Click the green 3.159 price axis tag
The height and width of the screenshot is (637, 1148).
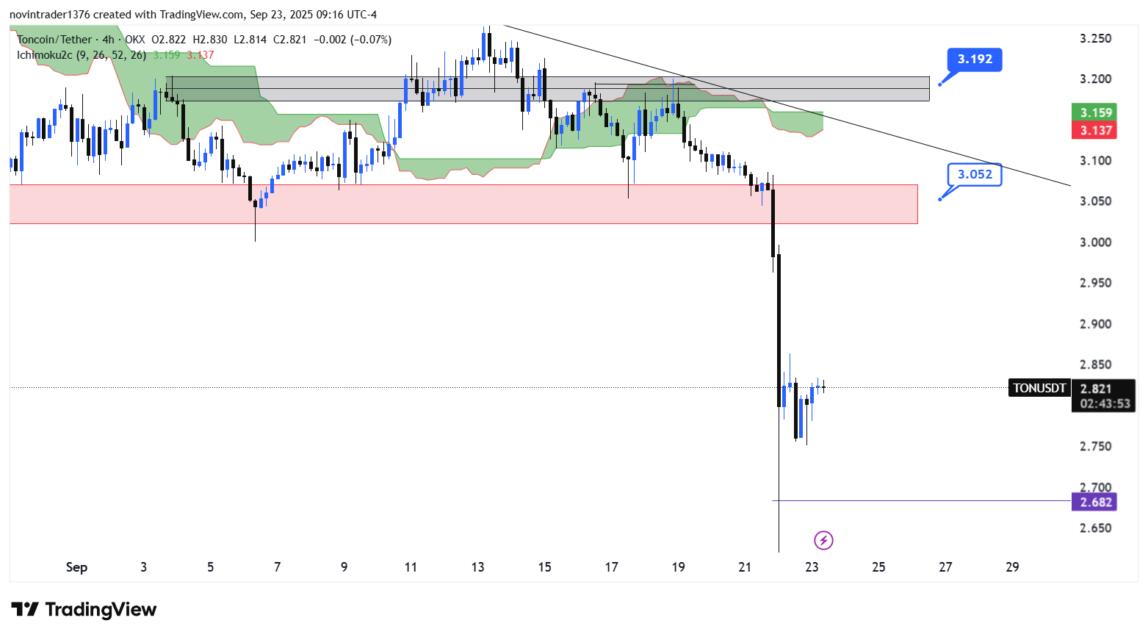(1094, 112)
